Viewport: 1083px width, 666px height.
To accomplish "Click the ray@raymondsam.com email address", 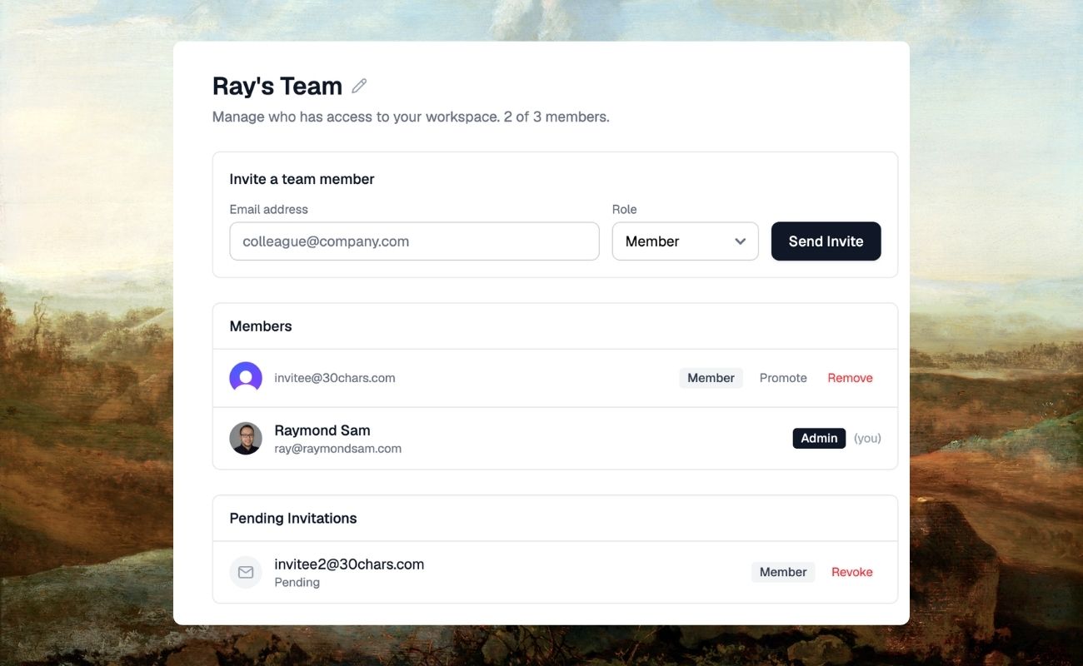I will tap(337, 449).
